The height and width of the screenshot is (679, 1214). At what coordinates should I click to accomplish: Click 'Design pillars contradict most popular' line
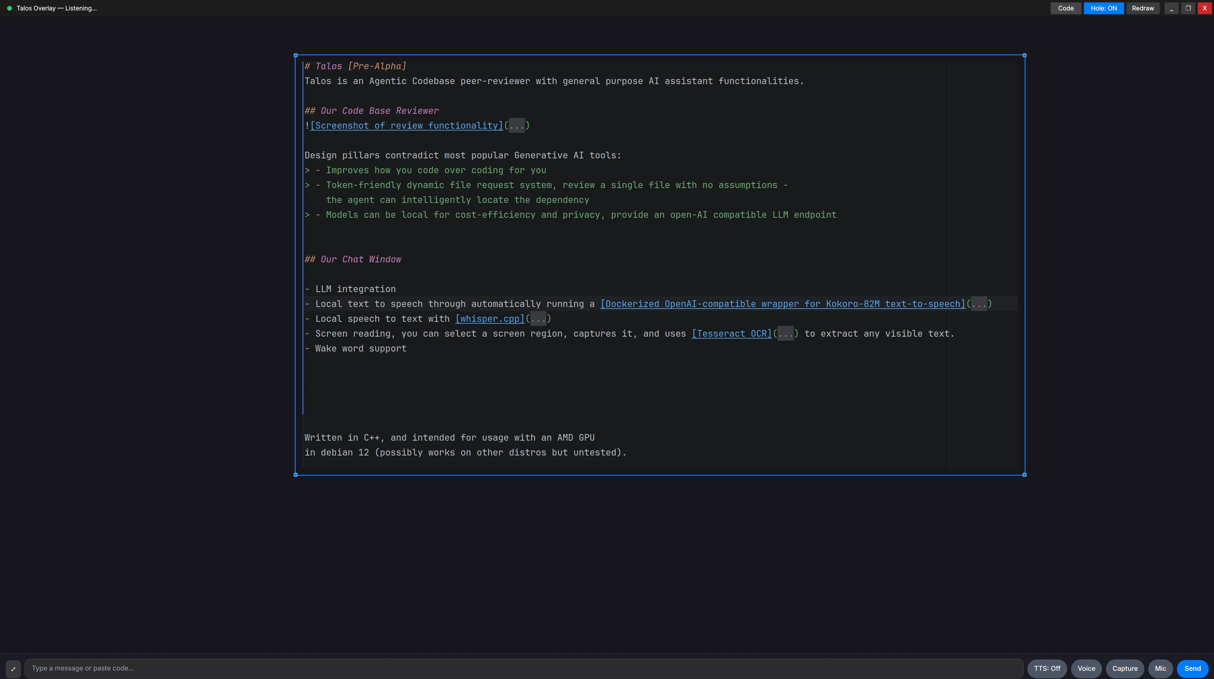[463, 156]
